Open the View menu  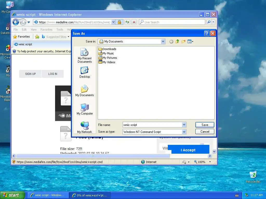[34, 30]
